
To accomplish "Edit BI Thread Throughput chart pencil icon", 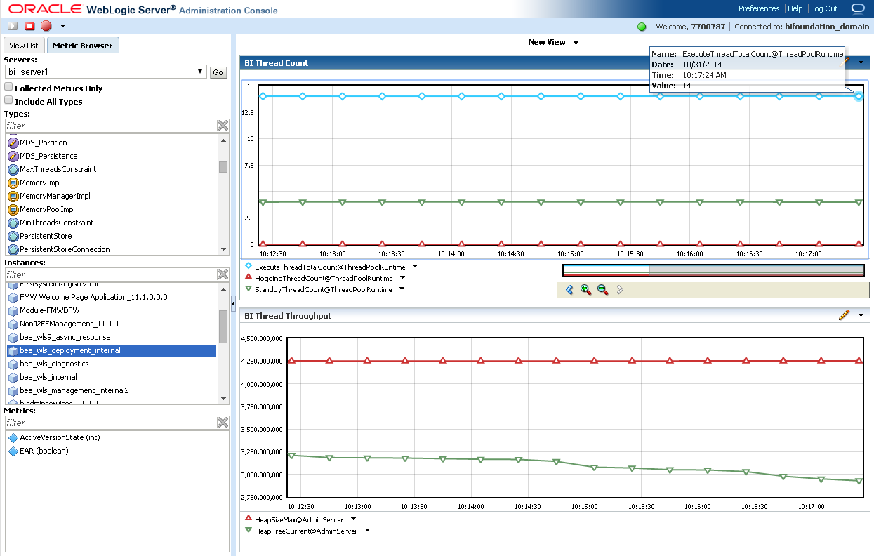I will pos(844,315).
